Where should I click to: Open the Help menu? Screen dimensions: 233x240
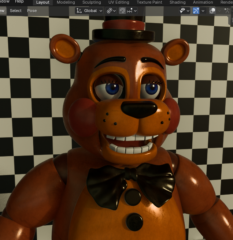click(x=19, y=1)
